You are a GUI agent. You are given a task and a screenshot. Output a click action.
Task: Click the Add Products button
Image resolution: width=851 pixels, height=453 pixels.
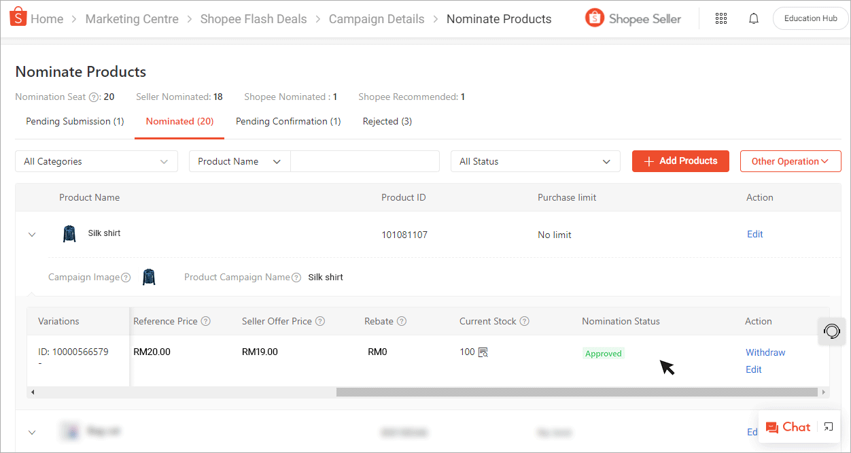coord(680,161)
